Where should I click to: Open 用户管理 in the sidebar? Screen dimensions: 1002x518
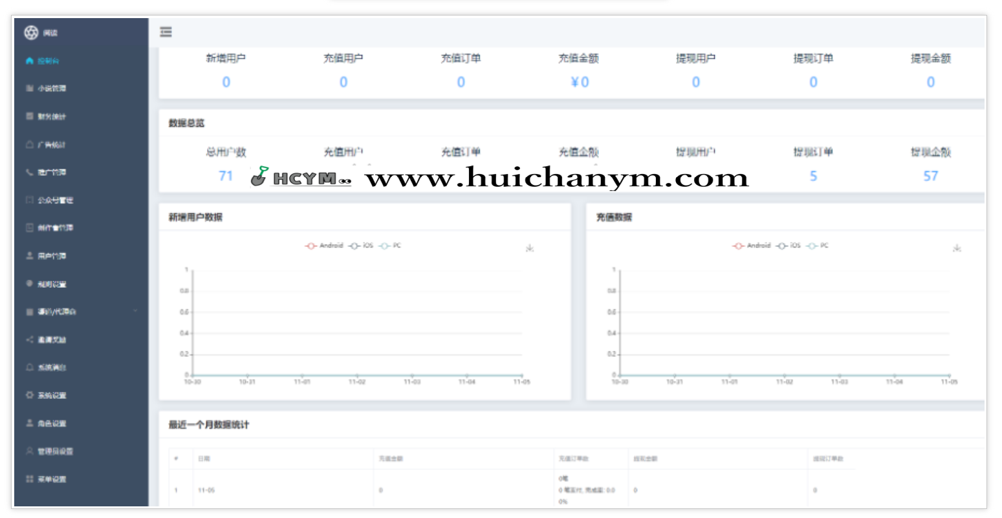[x=51, y=256]
